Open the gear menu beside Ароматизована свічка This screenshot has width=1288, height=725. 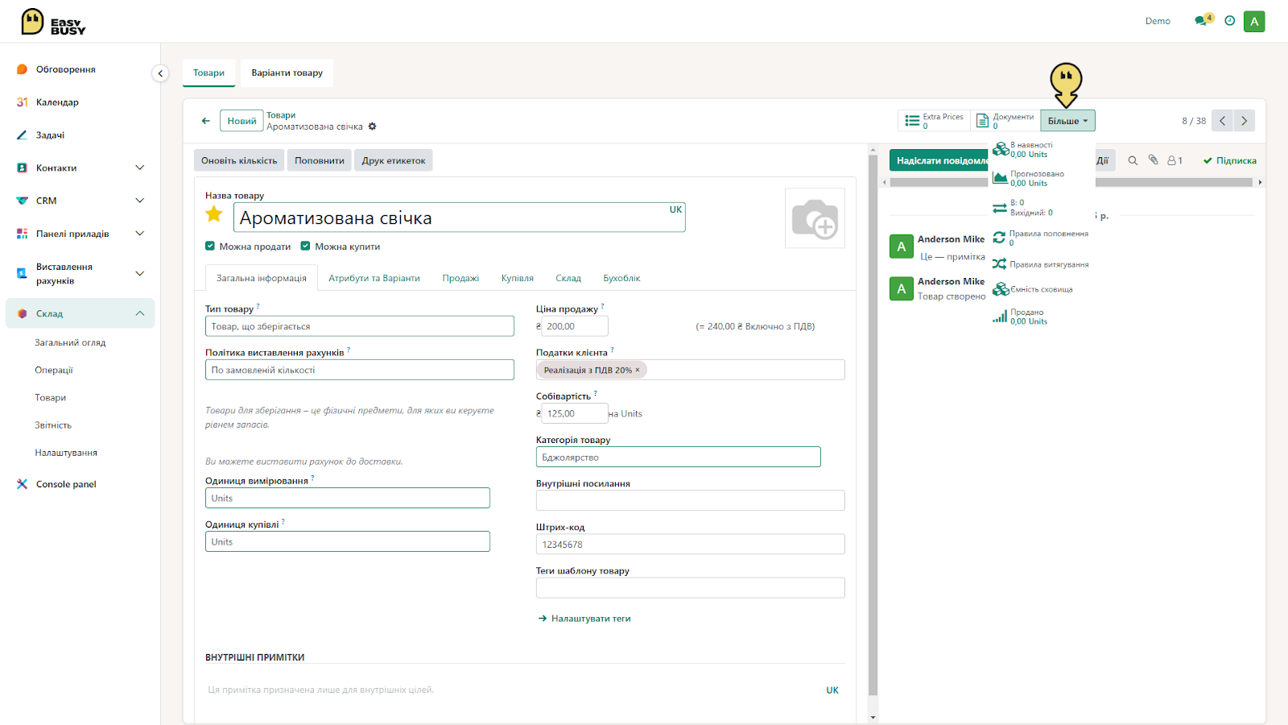coord(372,126)
